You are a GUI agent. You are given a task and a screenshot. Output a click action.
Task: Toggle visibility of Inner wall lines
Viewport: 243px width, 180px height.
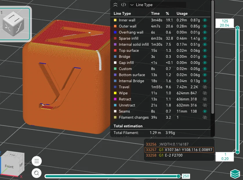(205, 20)
